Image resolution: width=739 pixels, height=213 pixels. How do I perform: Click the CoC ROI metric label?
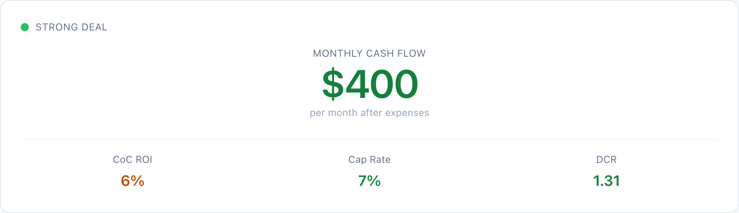point(132,160)
